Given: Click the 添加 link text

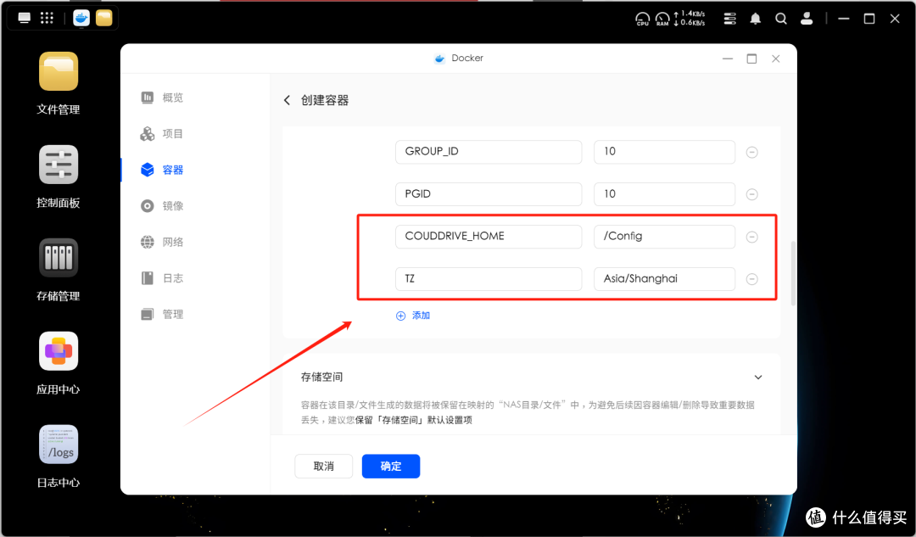Looking at the screenshot, I should (x=422, y=316).
